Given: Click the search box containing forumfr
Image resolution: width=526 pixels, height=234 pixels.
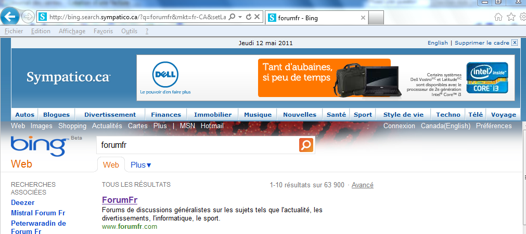Looking at the screenshot, I should pyautogui.click(x=198, y=145).
